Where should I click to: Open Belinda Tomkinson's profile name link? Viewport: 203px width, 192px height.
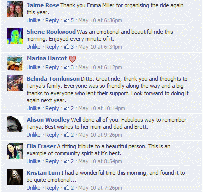coord(53,79)
